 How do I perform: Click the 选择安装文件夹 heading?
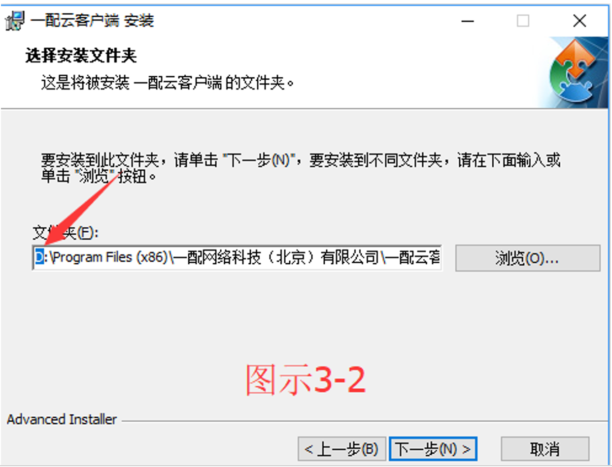[x=81, y=56]
